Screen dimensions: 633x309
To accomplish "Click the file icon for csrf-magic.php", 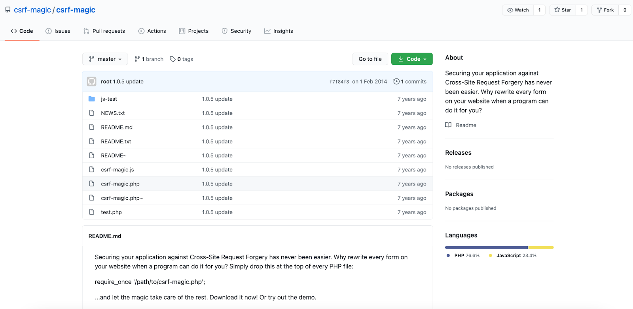I will point(92,184).
